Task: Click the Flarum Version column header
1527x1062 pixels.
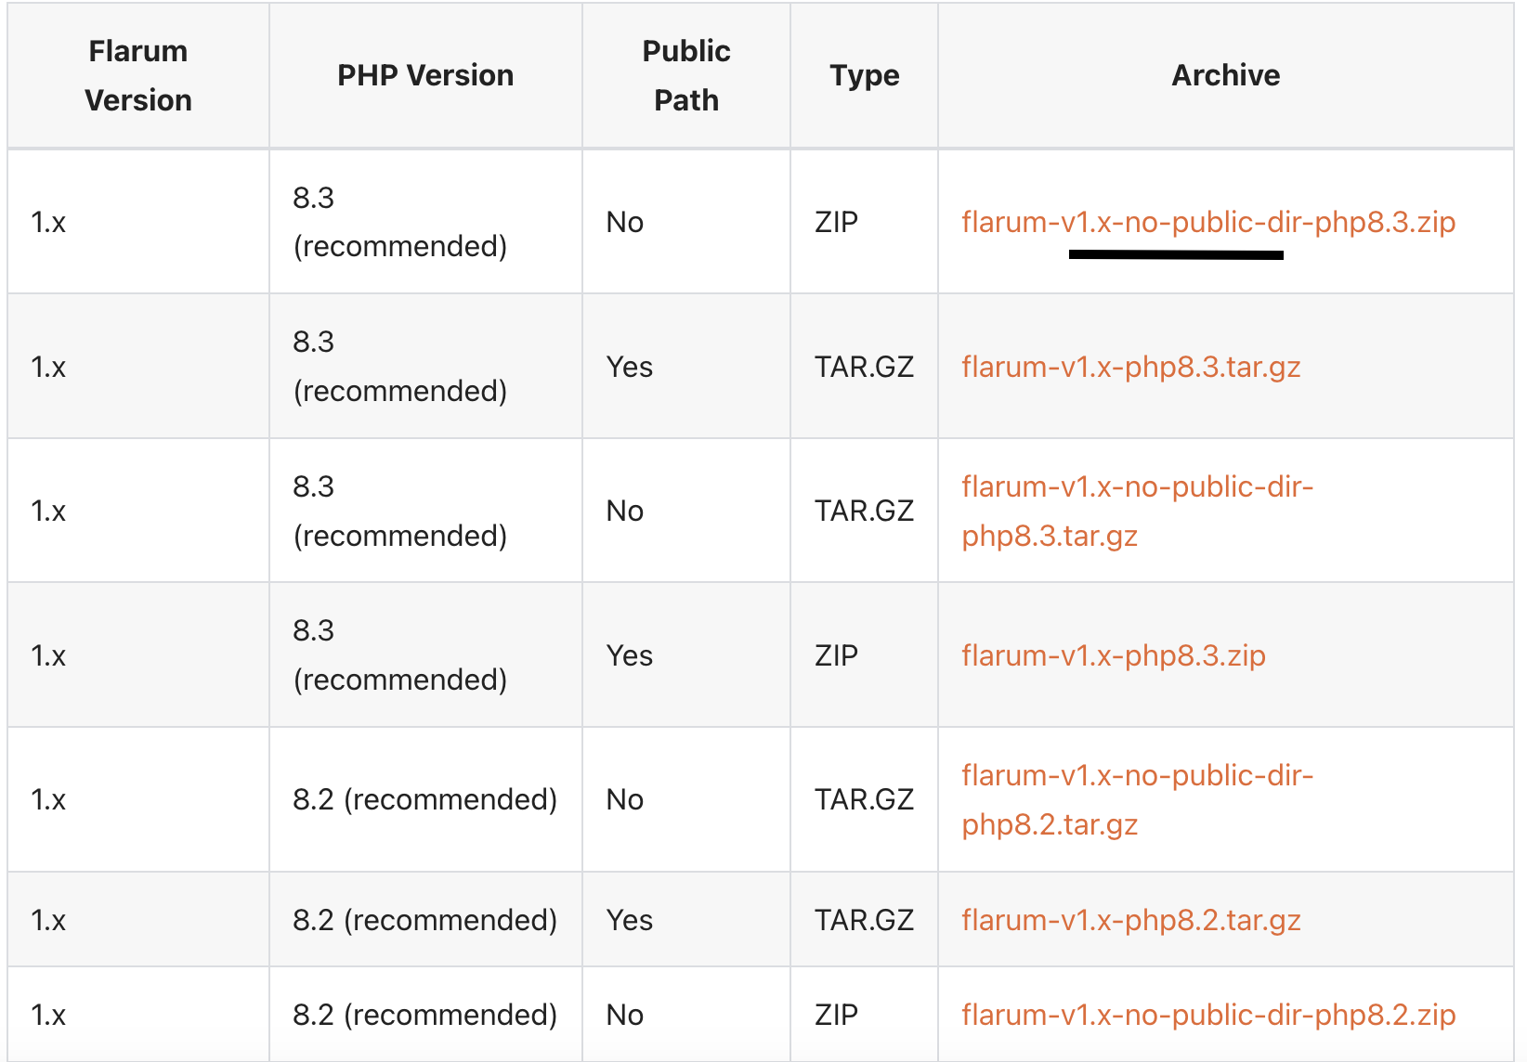Action: click(x=138, y=75)
